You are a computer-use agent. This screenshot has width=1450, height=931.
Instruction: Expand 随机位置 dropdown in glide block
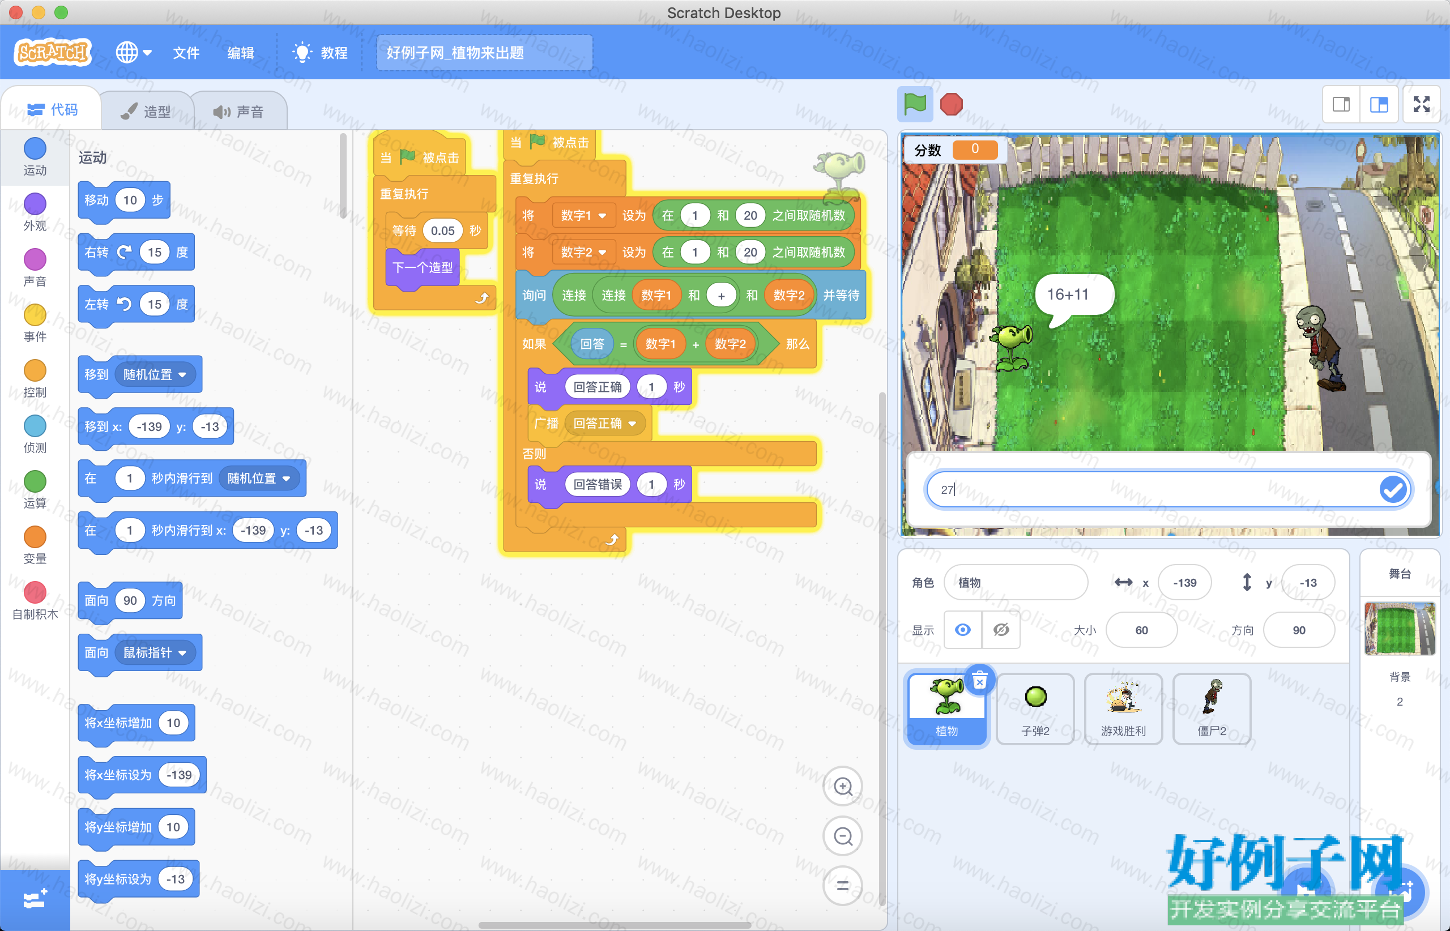point(259,478)
